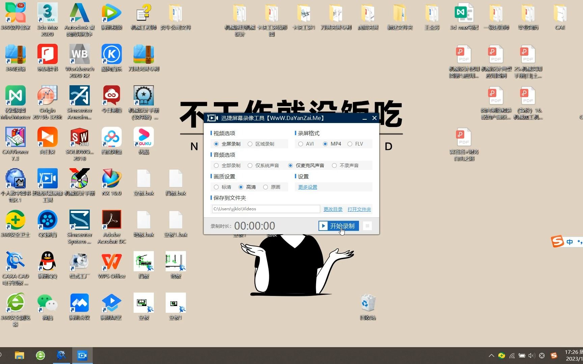Open 向日葵 desktop icon

[48, 141]
